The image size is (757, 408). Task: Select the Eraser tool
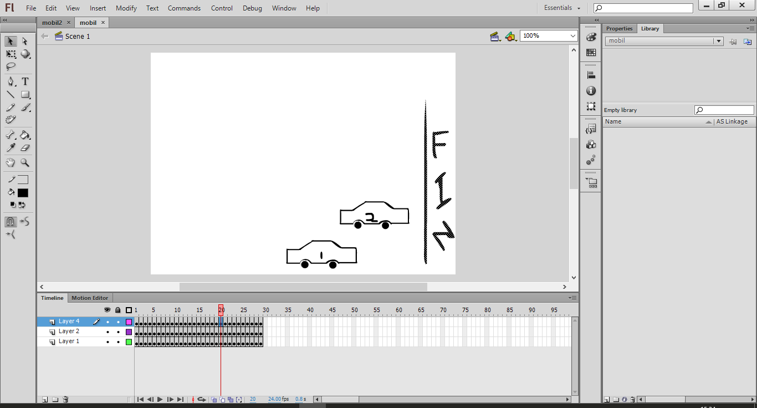(x=24, y=148)
